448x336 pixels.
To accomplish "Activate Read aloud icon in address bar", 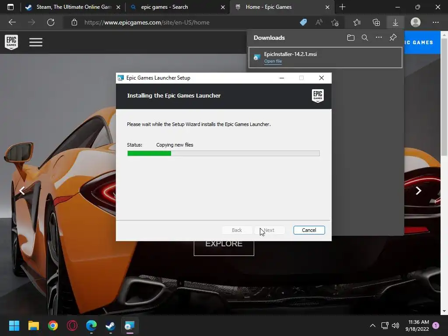I will pyautogui.click(x=319, y=22).
